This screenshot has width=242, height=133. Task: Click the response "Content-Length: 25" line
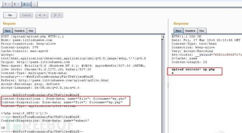189,62
